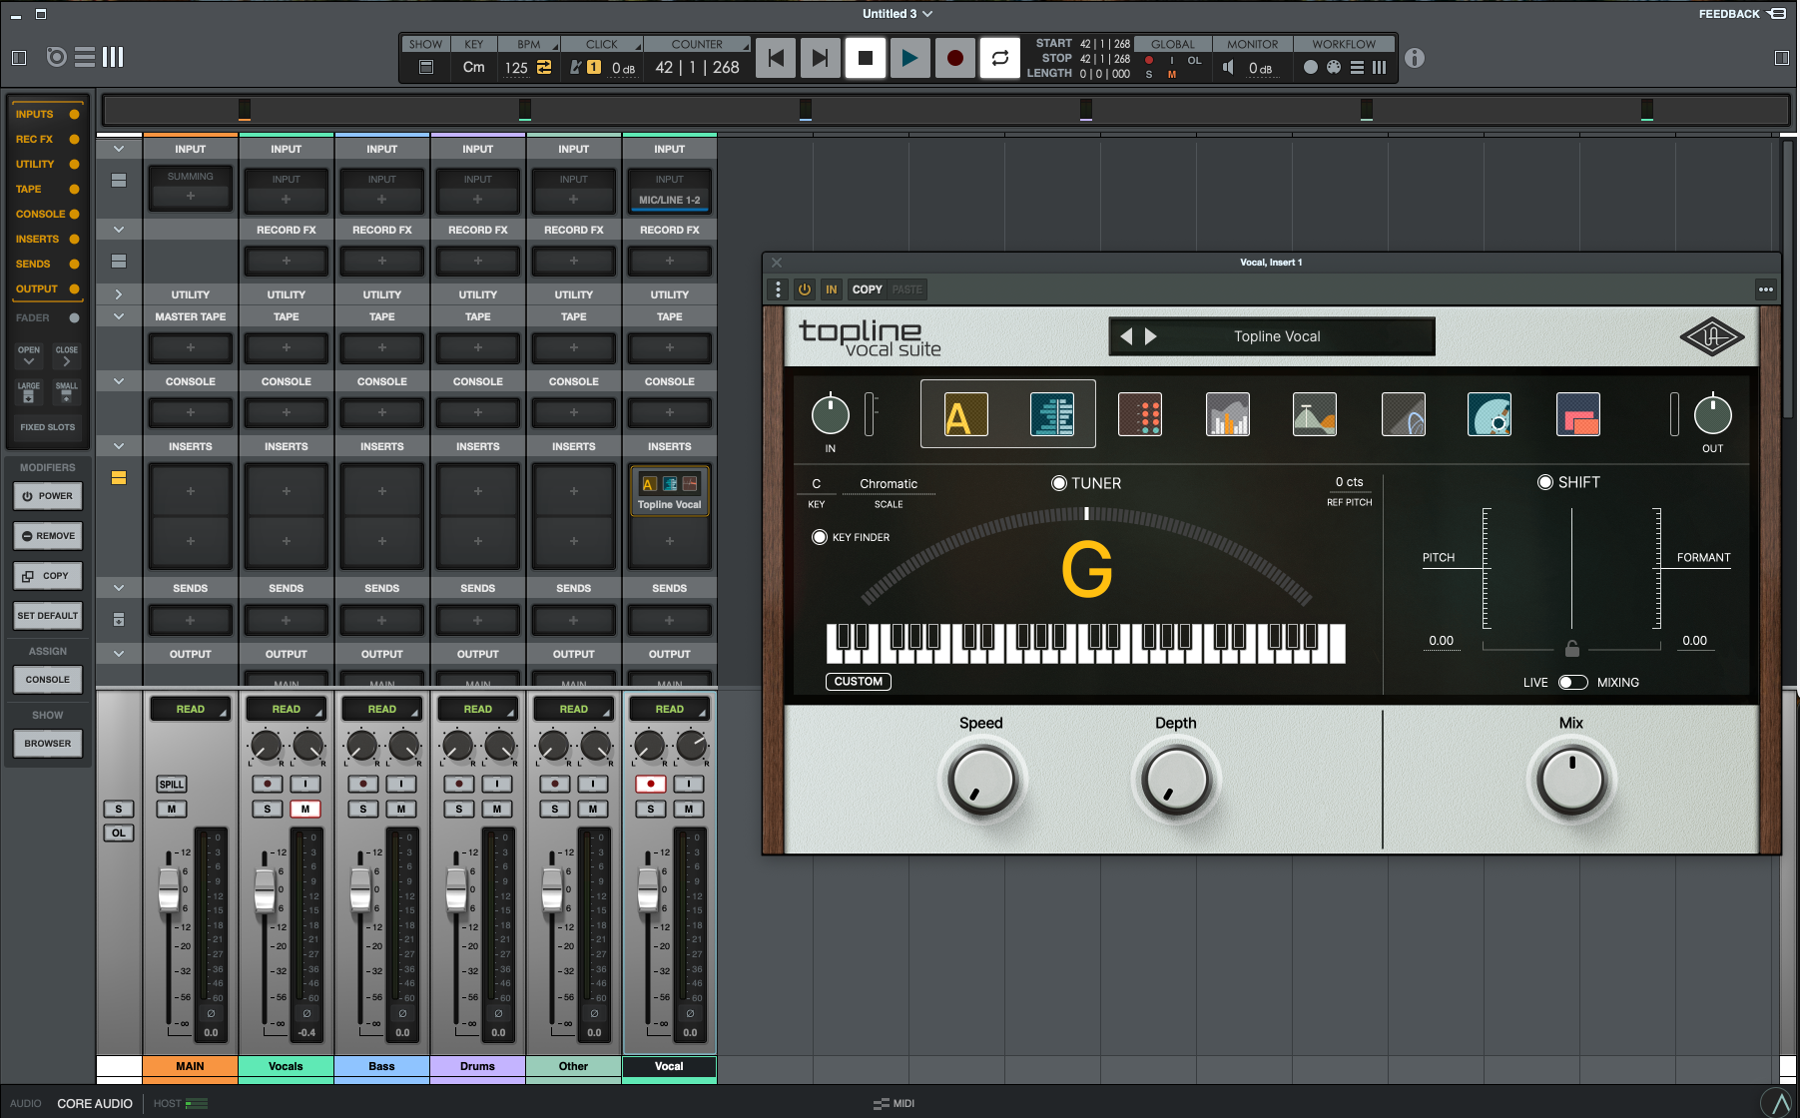Toggle the plugin power icon
1800x1118 pixels.
[805, 289]
